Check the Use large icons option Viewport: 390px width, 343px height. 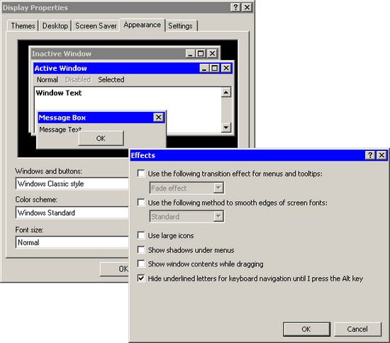141,235
